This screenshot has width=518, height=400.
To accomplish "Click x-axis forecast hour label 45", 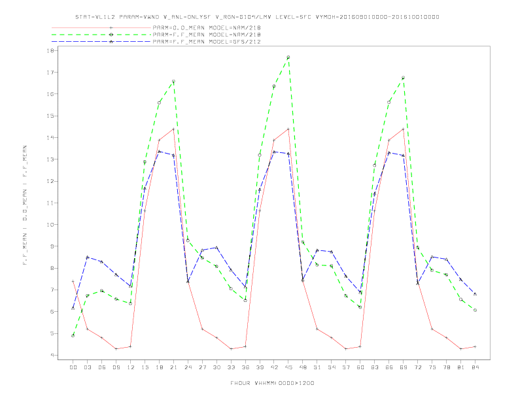I will 288,367.
